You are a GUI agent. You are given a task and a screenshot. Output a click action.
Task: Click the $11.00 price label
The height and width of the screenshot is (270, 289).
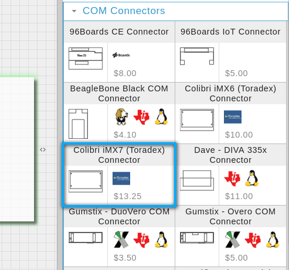[239, 196]
